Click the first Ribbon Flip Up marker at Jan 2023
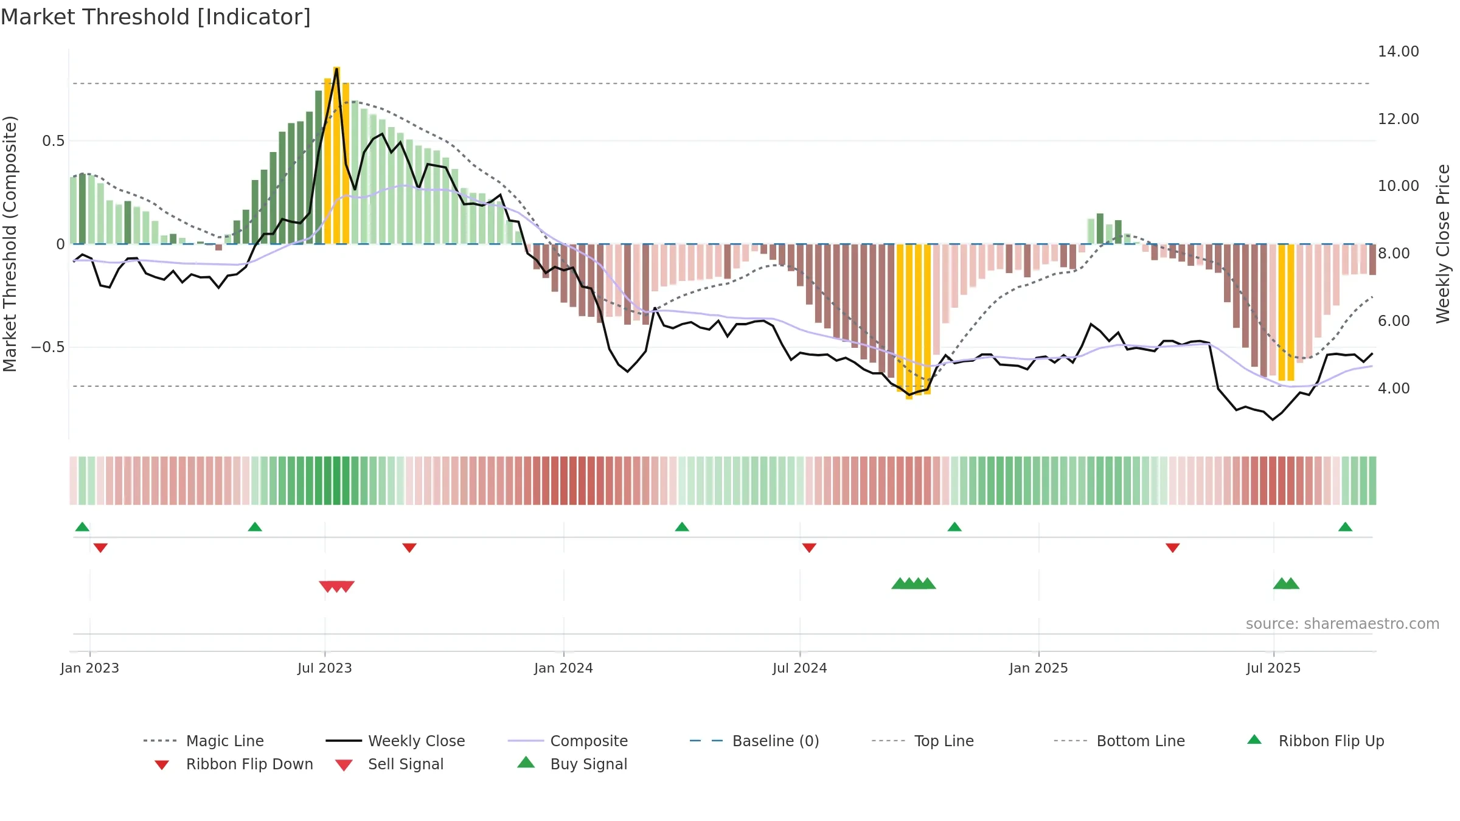This screenshot has height=821, width=1460. tap(82, 527)
